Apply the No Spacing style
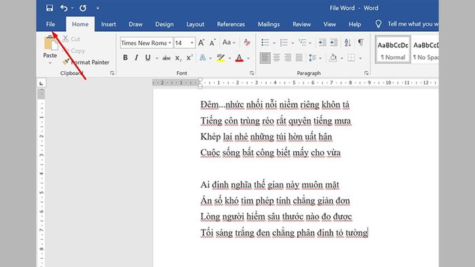The image size is (475, 267). (425, 49)
